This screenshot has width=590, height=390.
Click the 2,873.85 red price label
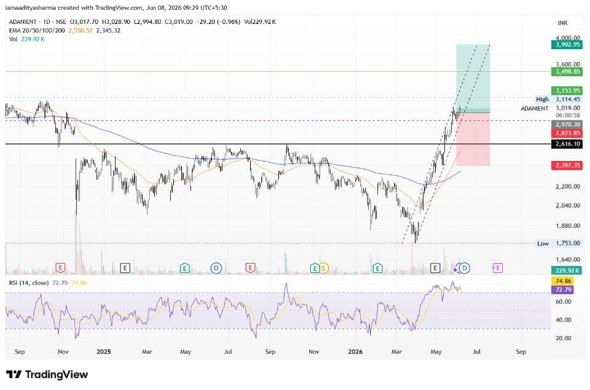pyautogui.click(x=567, y=133)
